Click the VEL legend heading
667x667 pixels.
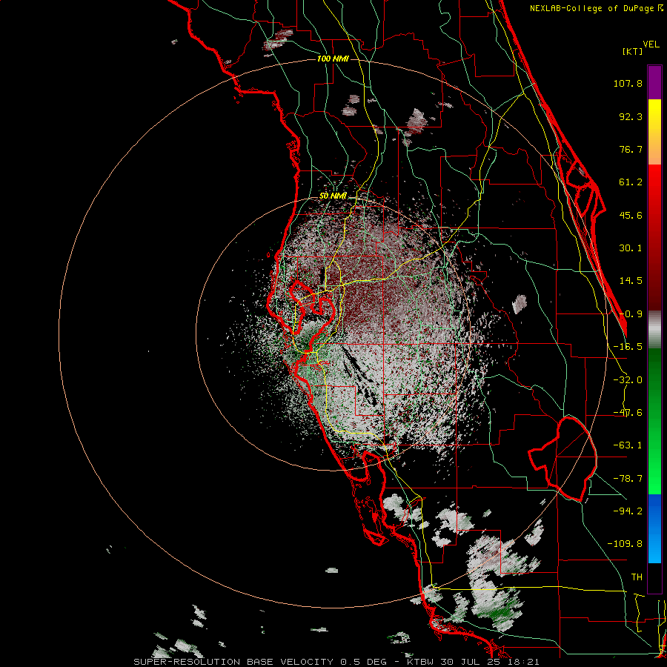coord(651,44)
